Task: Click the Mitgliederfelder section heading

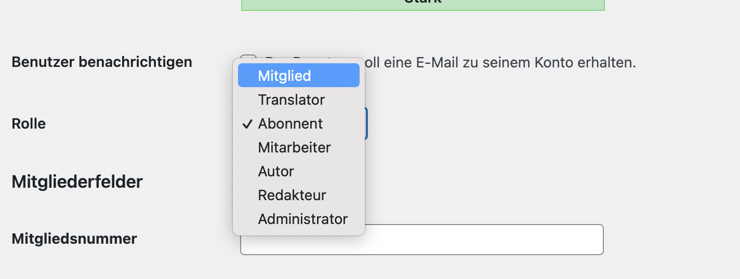Action: (77, 182)
